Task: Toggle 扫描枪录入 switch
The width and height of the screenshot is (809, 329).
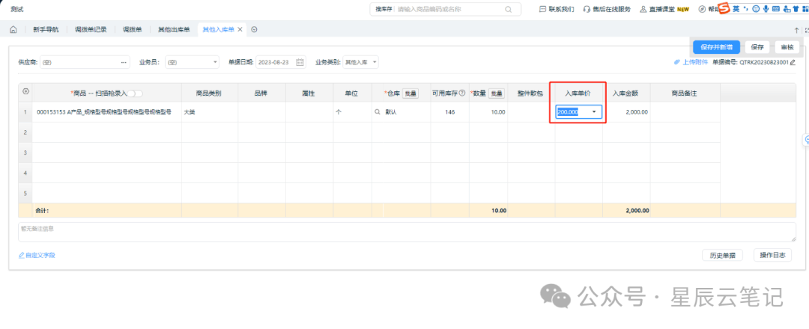Action: point(135,93)
